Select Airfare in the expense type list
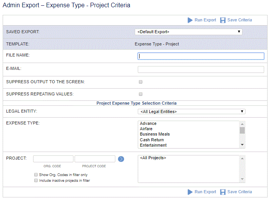The height and width of the screenshot is (202, 271). pos(146,129)
